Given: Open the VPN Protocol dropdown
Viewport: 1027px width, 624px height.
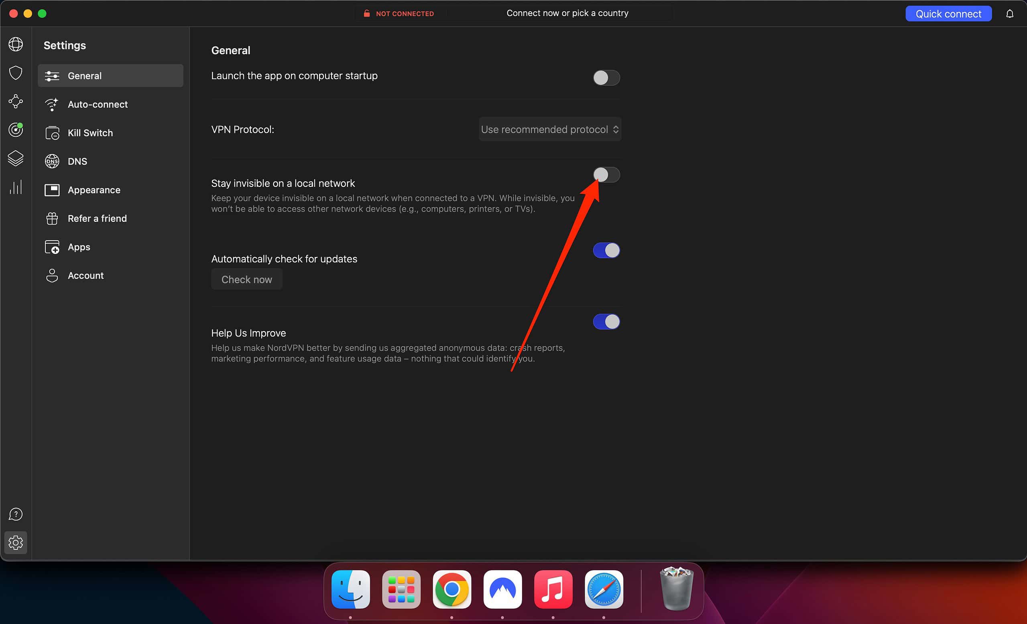Looking at the screenshot, I should coord(549,130).
